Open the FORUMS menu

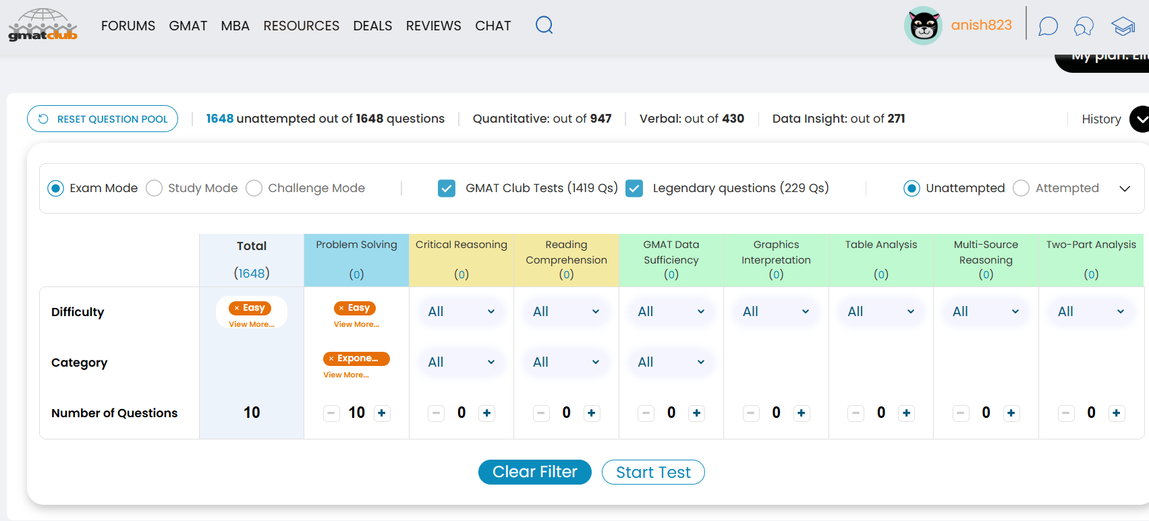128,26
